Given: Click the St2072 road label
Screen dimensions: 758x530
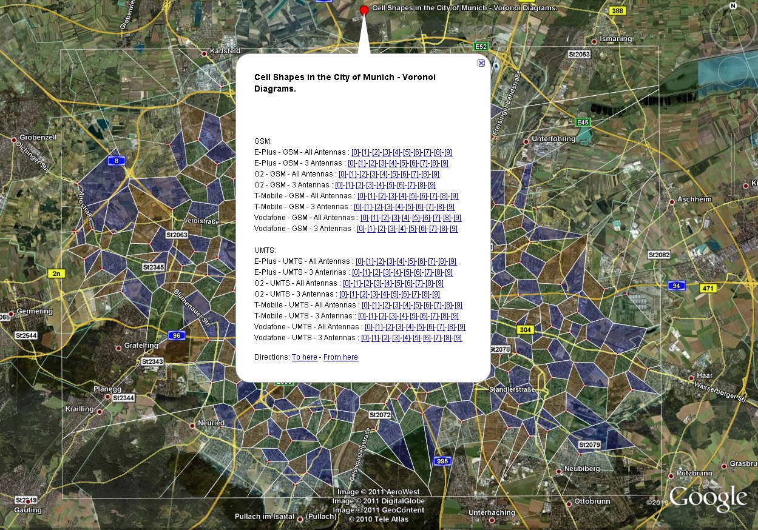Looking at the screenshot, I should (380, 415).
